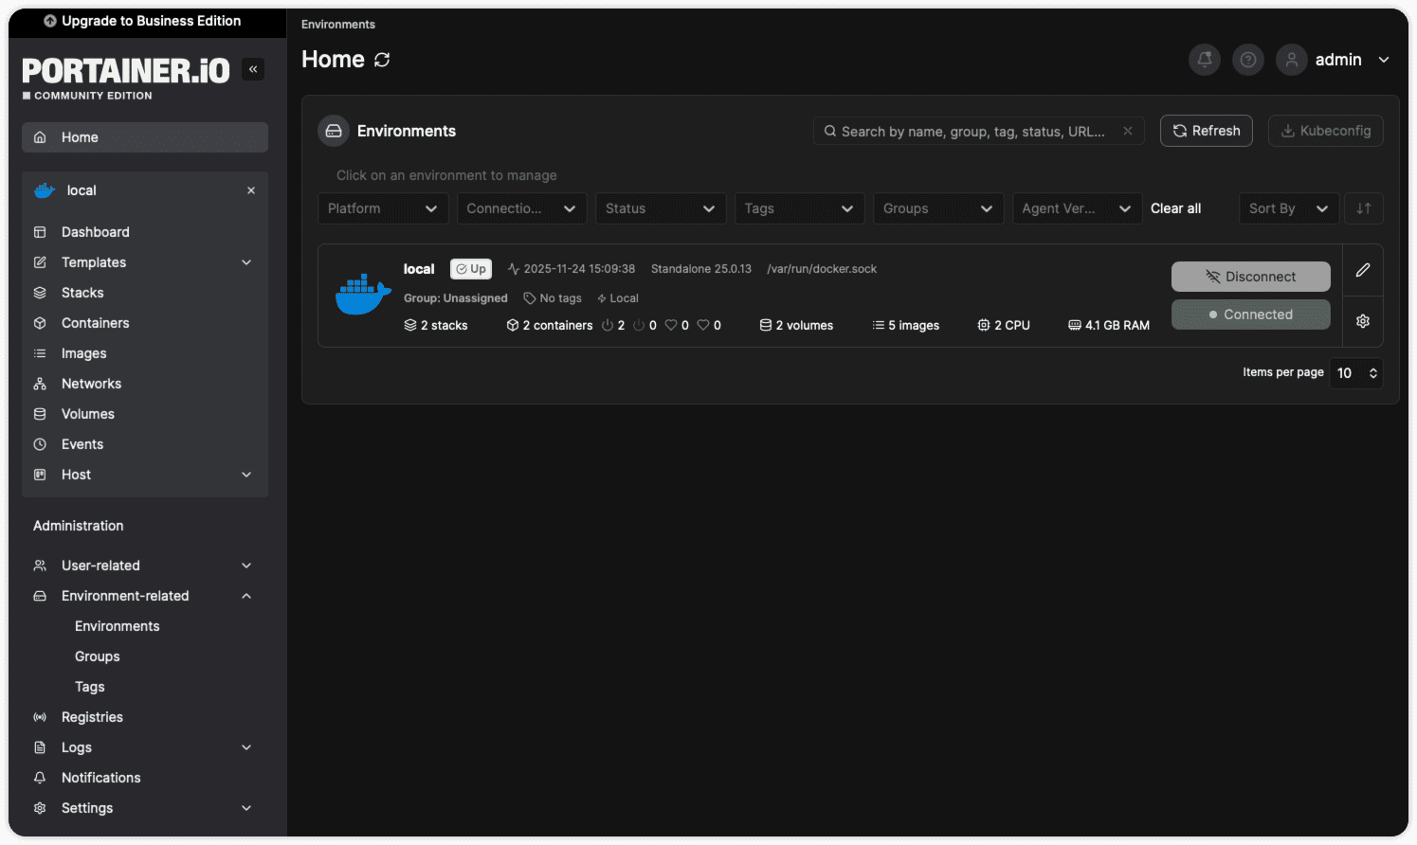Image resolution: width=1417 pixels, height=845 pixels.
Task: Click the pencil edit icon for local environment
Action: click(1362, 270)
